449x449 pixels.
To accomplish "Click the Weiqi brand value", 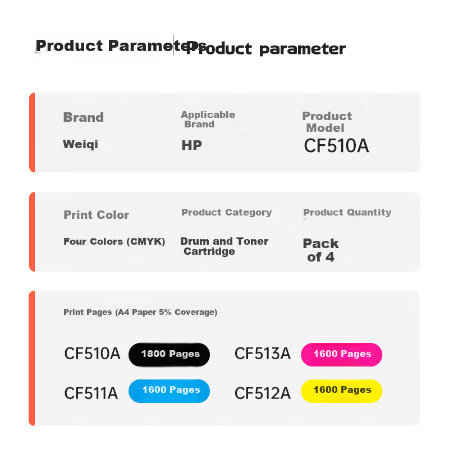I will 80,144.
